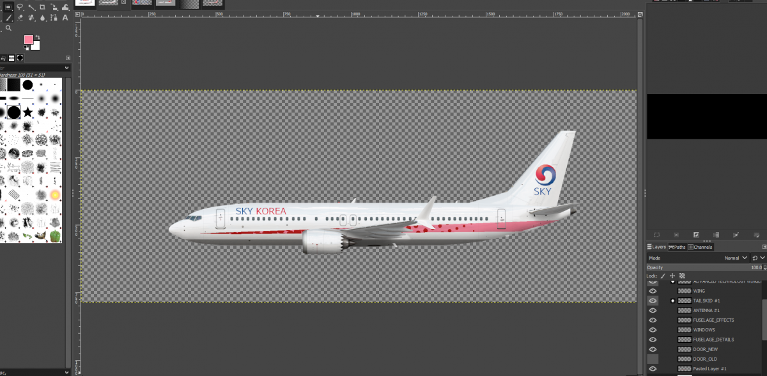Open the gradient-filled image tab thumbnail
767x376 pixels.
point(189,4)
